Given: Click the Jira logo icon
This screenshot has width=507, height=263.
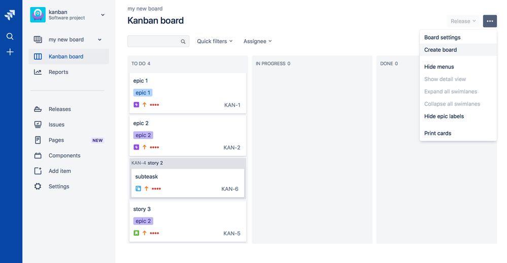Looking at the screenshot, I should [10, 15].
